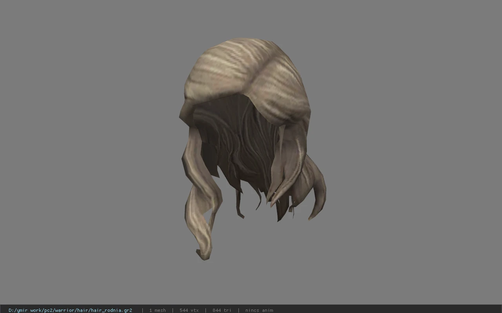Click the 'nincs anim' status entry
This screenshot has height=313, width=502.
click(259, 310)
